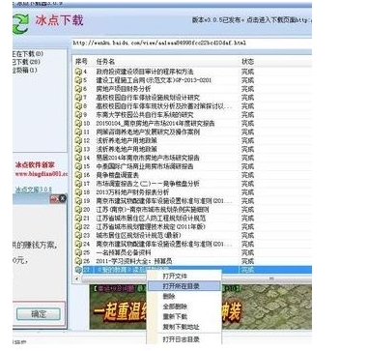
Task: Click the 冰点软件新家 red text
Action: tap(35, 165)
